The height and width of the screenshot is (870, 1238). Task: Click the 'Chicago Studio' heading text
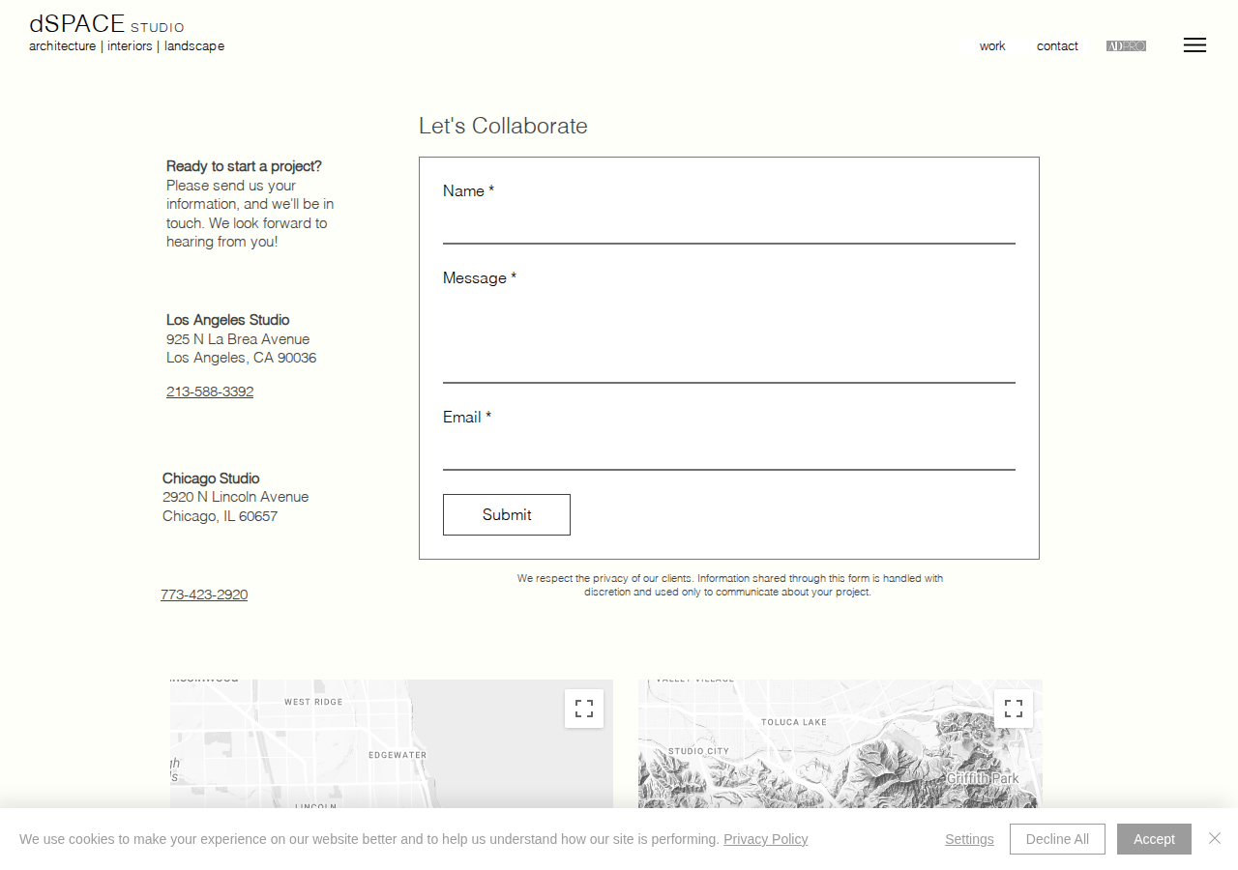pos(211,478)
